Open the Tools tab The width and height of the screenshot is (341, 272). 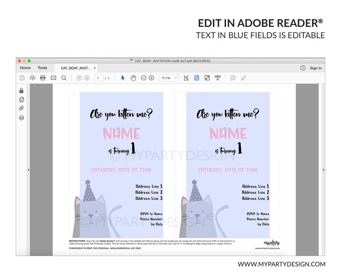point(42,68)
